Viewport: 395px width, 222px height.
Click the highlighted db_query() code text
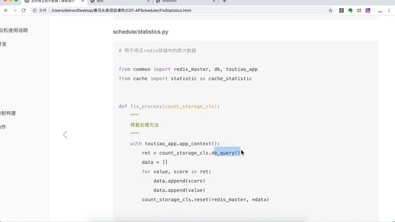228,153
